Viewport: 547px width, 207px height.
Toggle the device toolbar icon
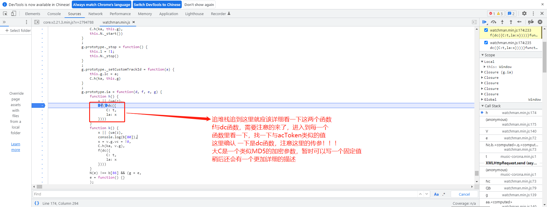coord(14,14)
